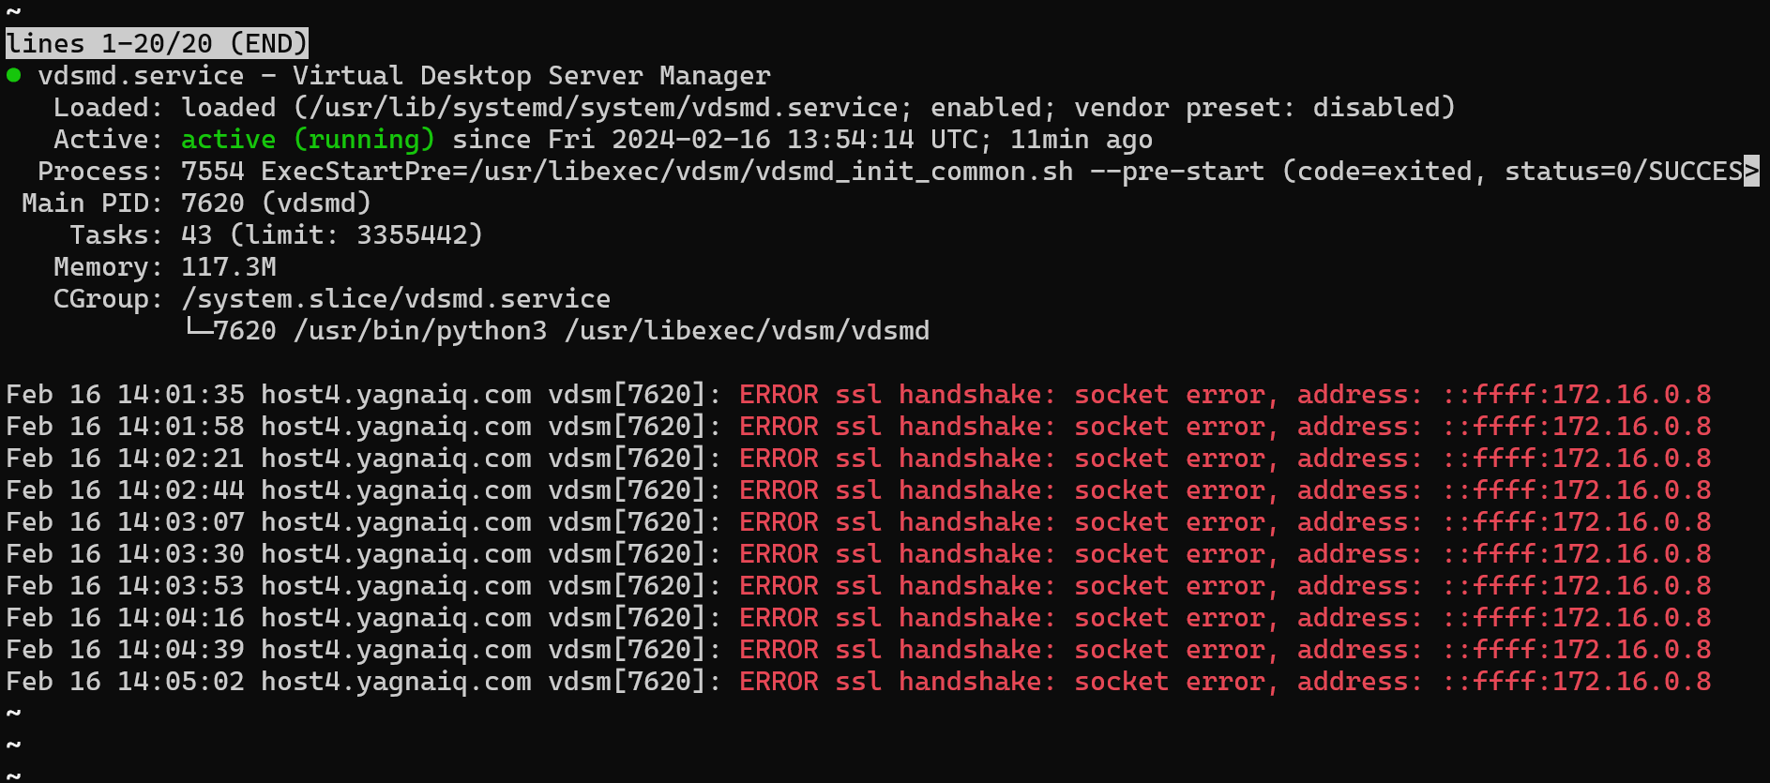The image size is (1770, 783).
Task: Click the hostname in the 14:03:07 log line
Action: [x=396, y=521]
